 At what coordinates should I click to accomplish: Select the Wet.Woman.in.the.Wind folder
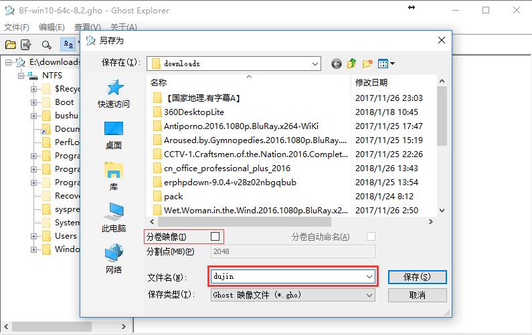tap(250, 210)
